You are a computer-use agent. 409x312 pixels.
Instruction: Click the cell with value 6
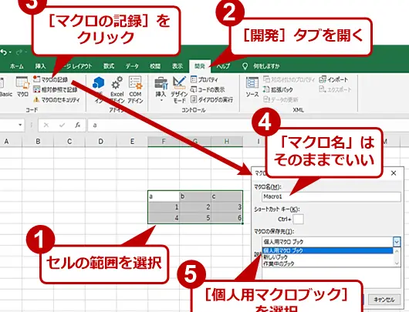(x=227, y=218)
